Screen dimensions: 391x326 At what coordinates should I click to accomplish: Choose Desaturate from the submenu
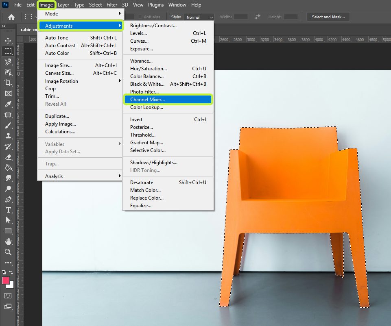168,182
